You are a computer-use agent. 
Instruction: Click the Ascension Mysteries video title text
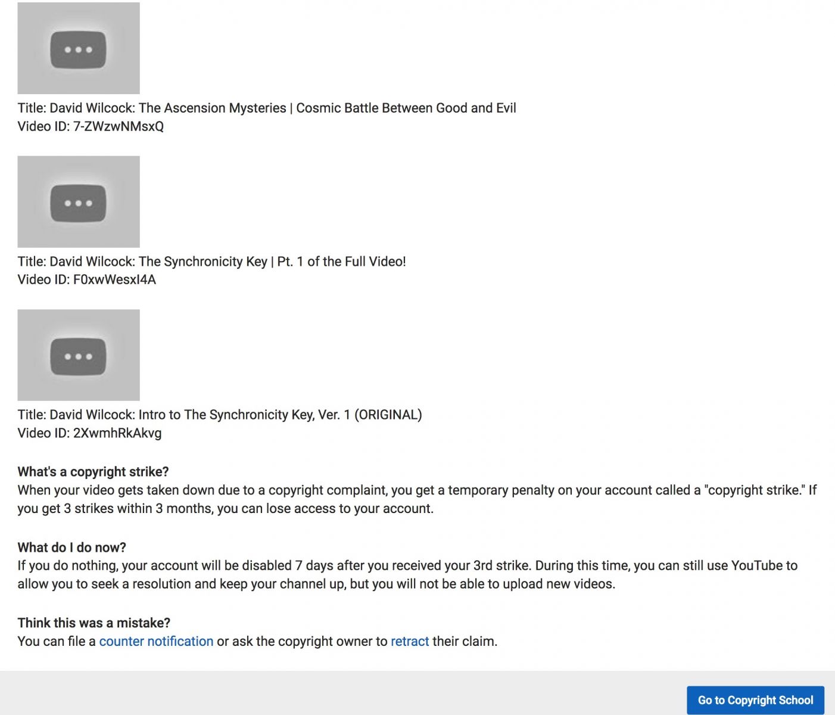pyautogui.click(x=267, y=108)
